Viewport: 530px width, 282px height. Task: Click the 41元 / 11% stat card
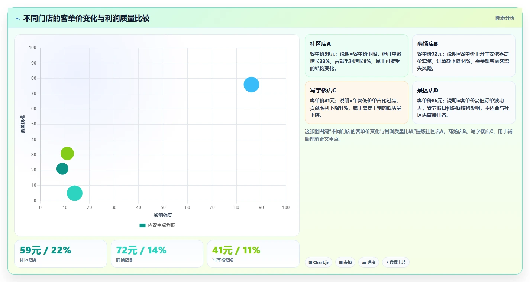253,254
